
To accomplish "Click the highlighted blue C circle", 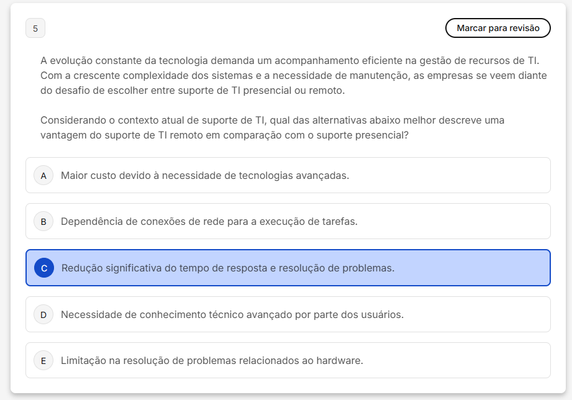I will 44,268.
